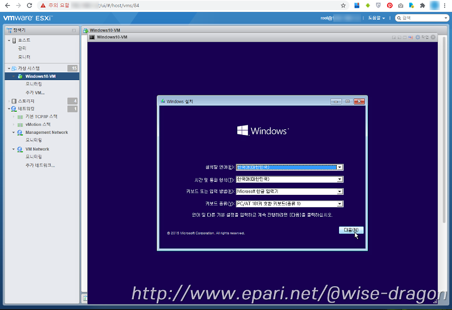This screenshot has height=310, width=452.
Task: Click the blurred Chrome profile avatar
Action: (x=434, y=6)
